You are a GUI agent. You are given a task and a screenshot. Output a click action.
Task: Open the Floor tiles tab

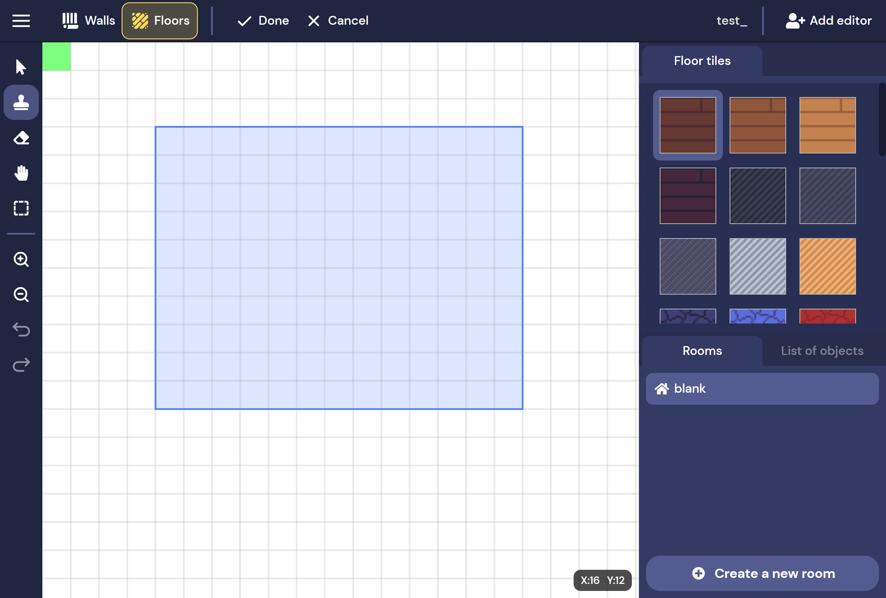pos(702,61)
